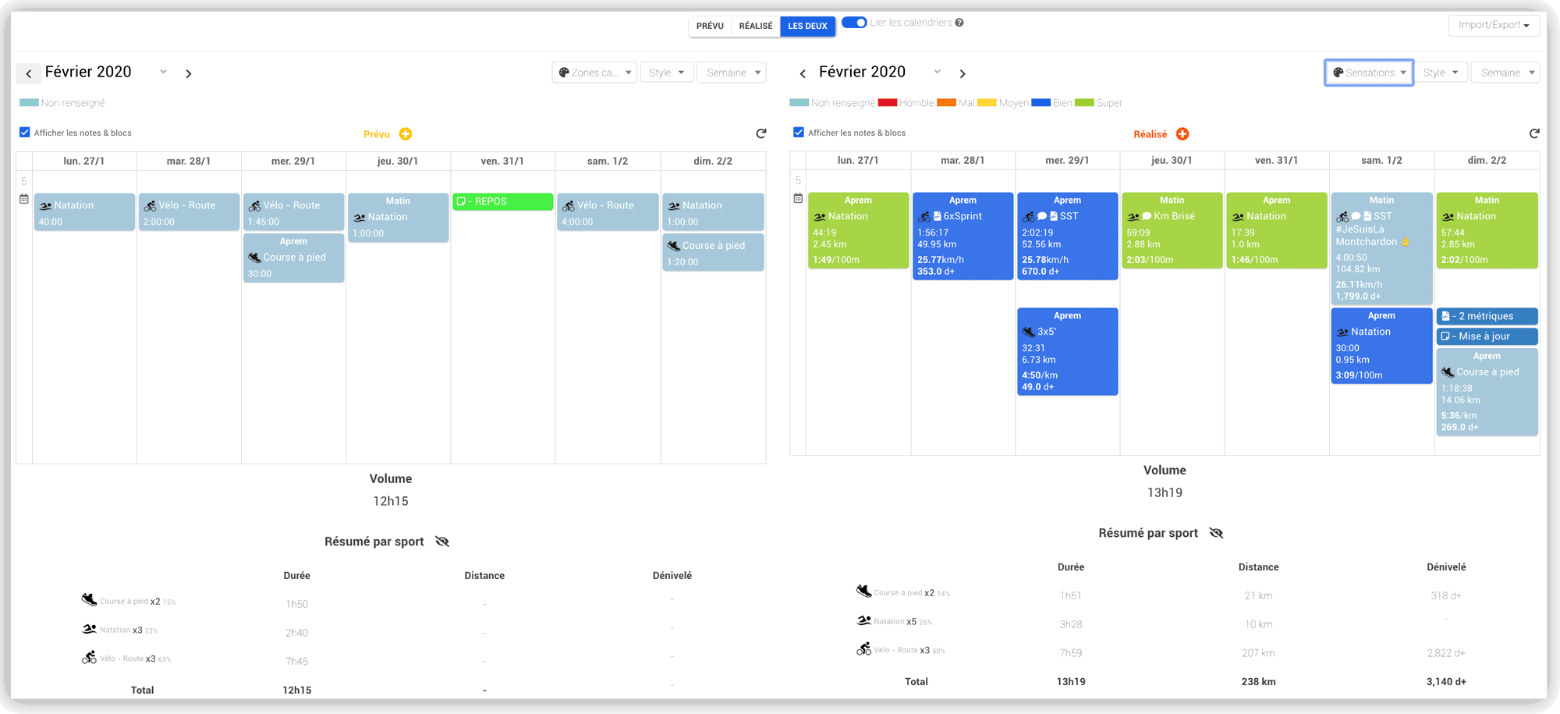Screen dimensions: 1560x714
Task: Switch to the RÉALISÉ tab
Action: [755, 26]
